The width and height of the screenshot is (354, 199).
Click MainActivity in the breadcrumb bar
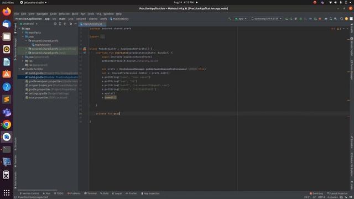(119, 19)
